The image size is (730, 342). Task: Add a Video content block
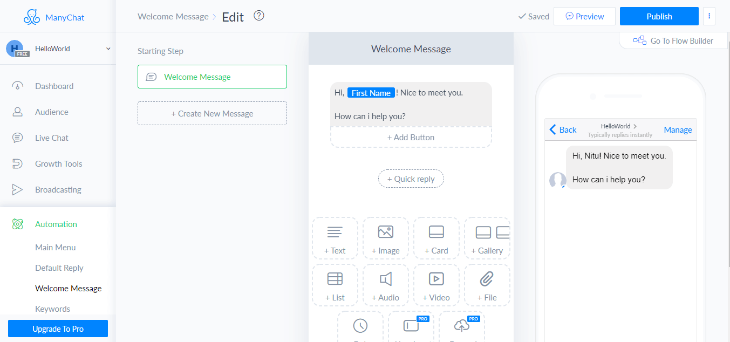pos(436,285)
